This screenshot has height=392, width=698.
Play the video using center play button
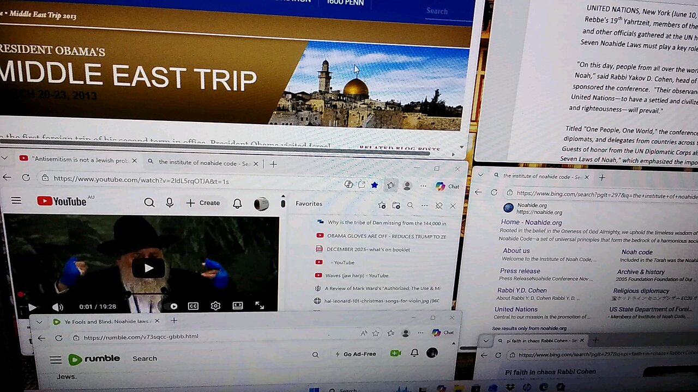click(148, 268)
